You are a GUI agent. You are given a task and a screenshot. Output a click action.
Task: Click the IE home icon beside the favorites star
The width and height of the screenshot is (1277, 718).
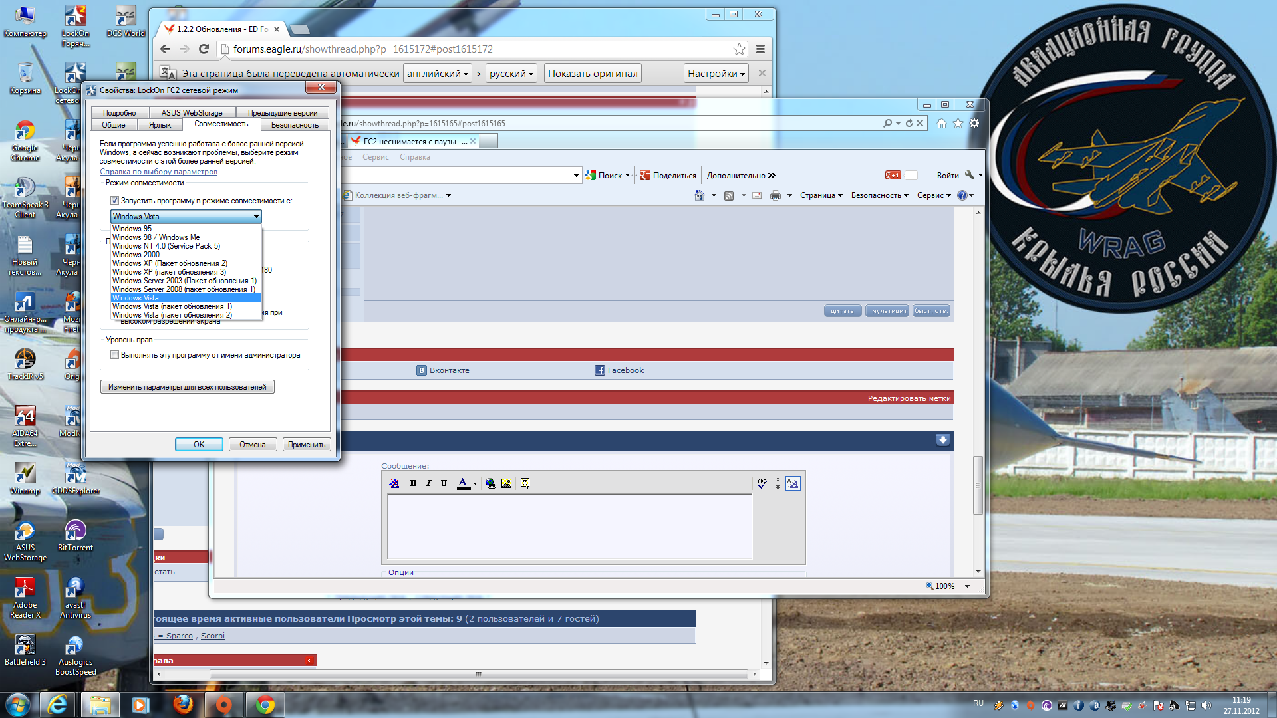point(942,123)
